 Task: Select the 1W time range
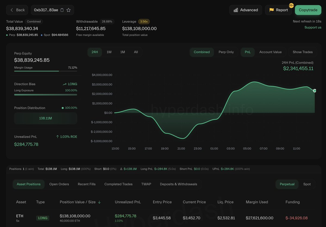tap(109, 52)
